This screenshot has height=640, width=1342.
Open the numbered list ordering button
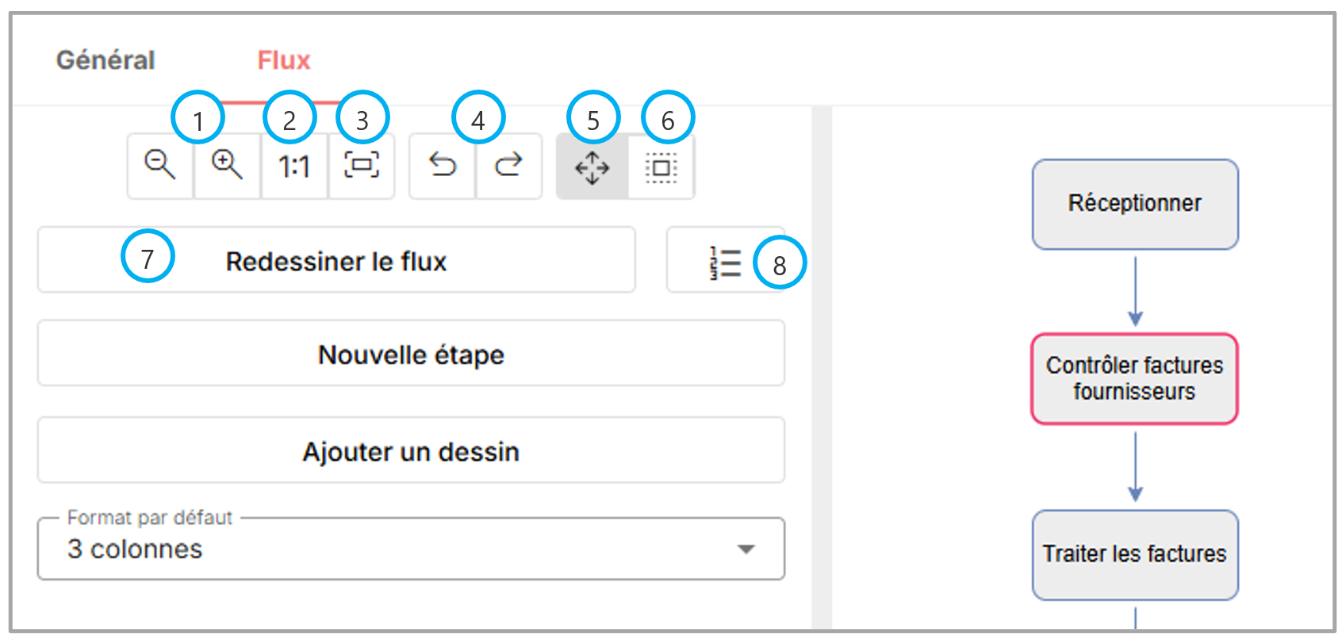(x=725, y=262)
